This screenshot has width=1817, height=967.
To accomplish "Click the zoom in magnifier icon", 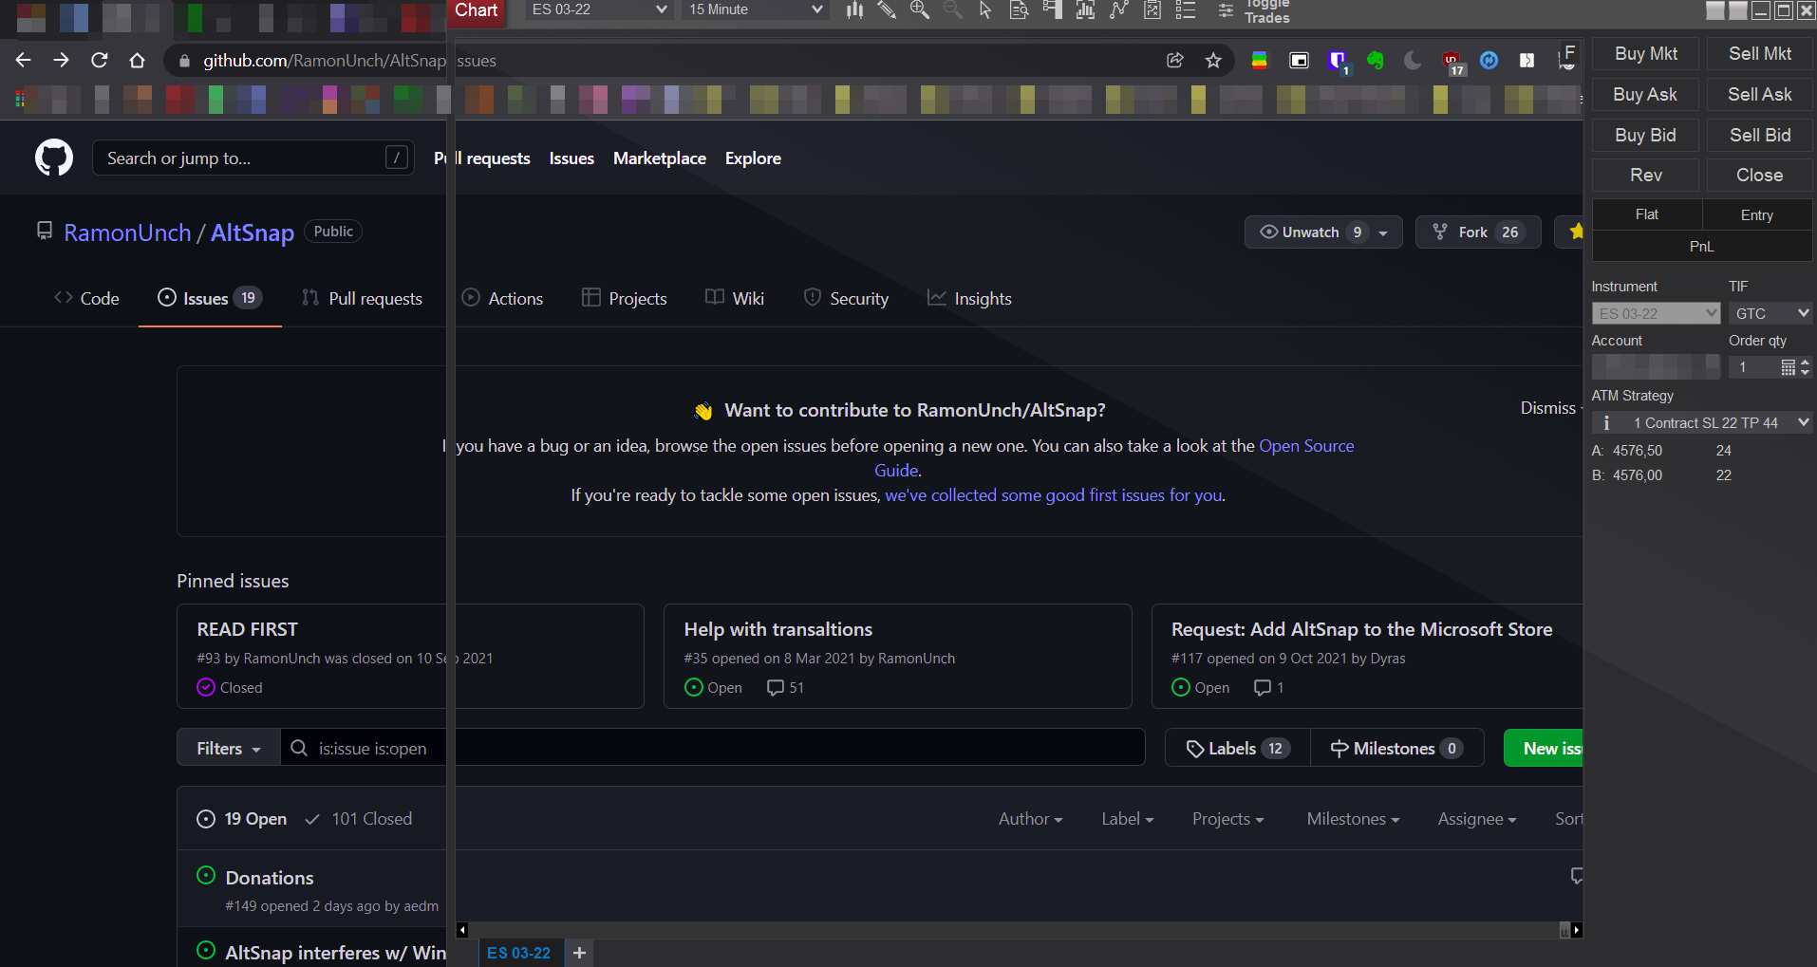I will 919,10.
